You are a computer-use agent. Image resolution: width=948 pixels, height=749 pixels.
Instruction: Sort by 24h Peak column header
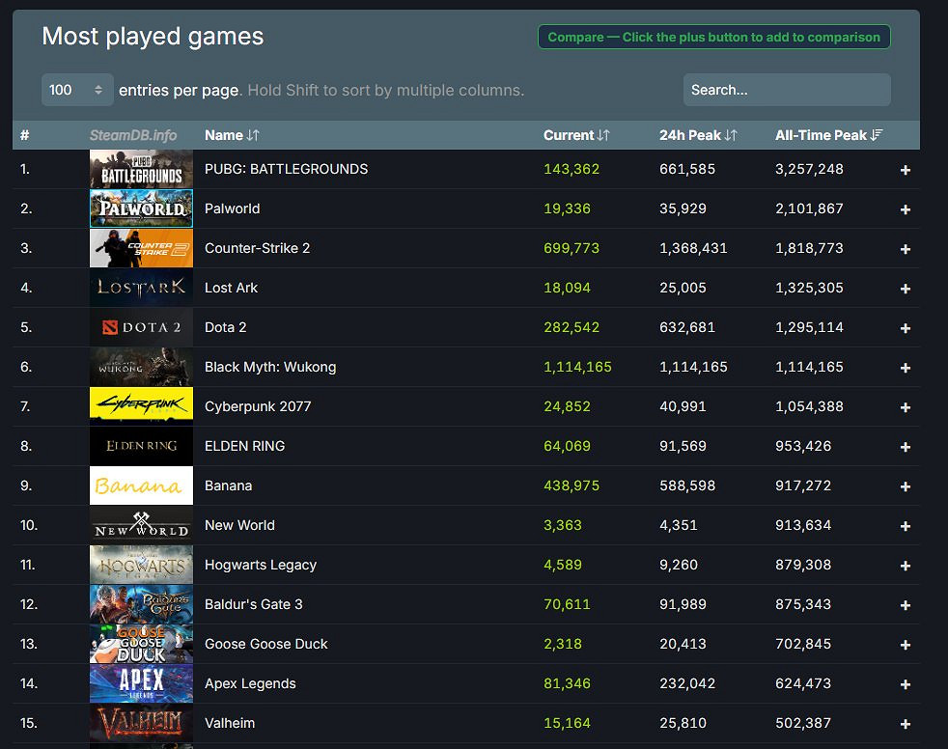pos(698,135)
